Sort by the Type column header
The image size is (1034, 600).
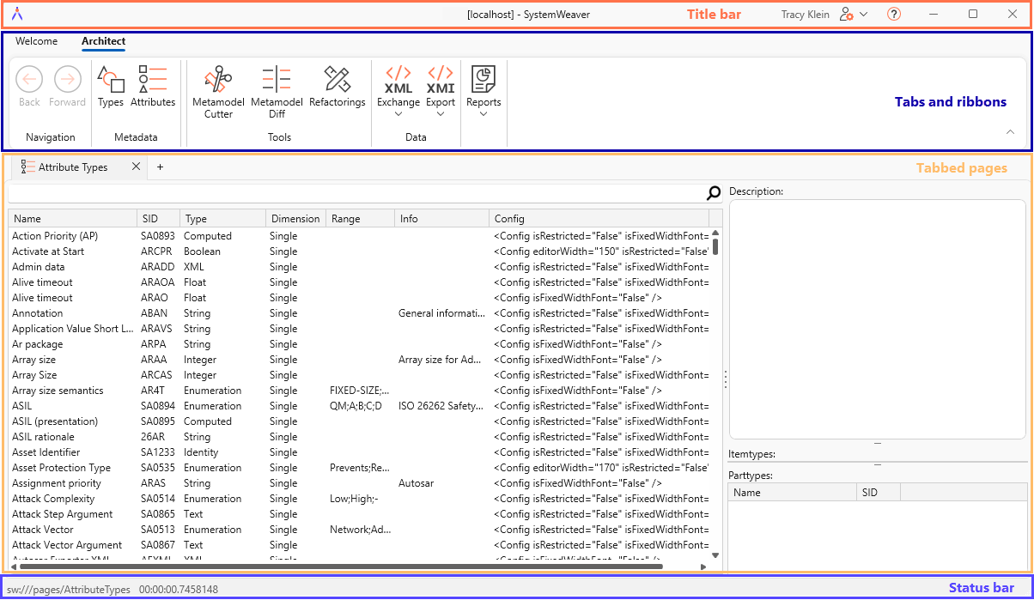coord(222,219)
